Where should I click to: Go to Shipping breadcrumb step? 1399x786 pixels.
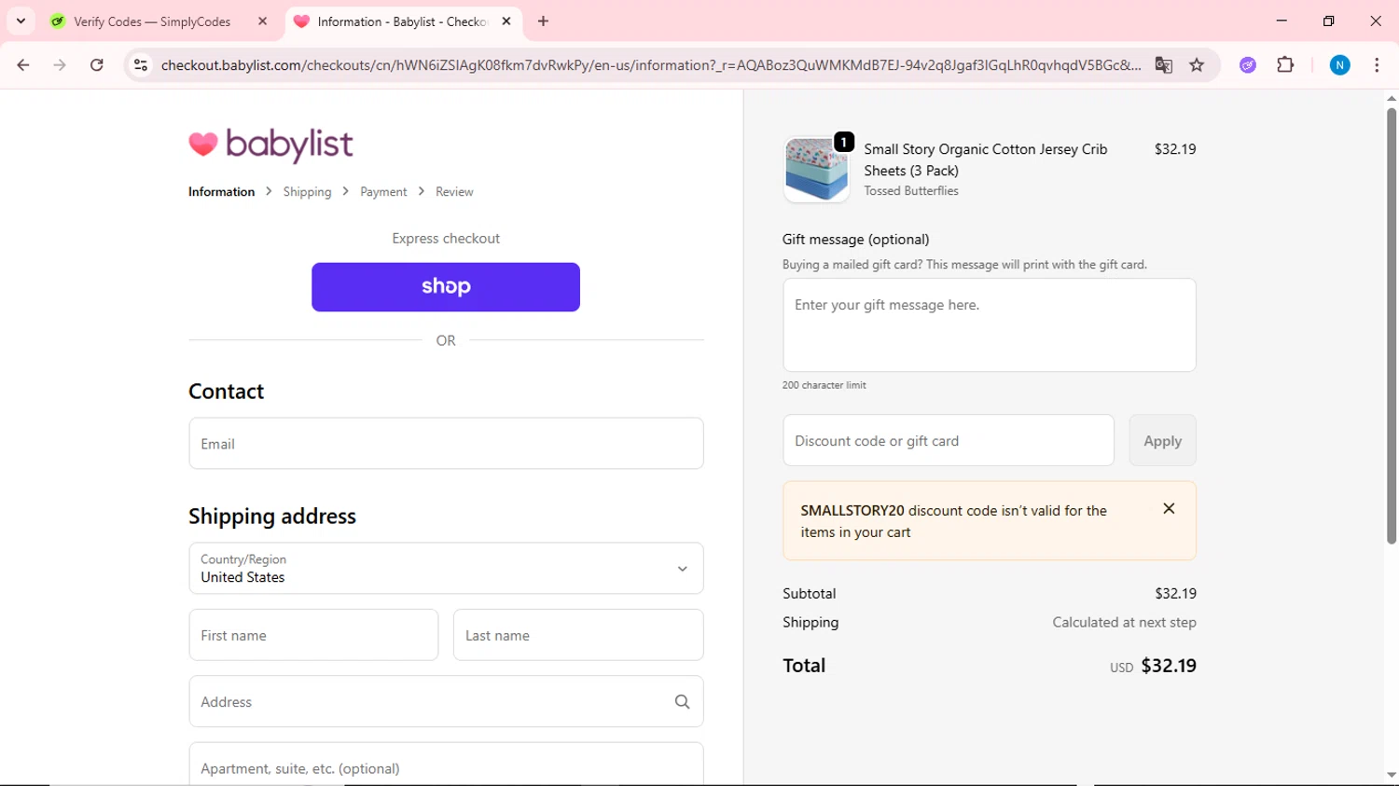tap(307, 192)
